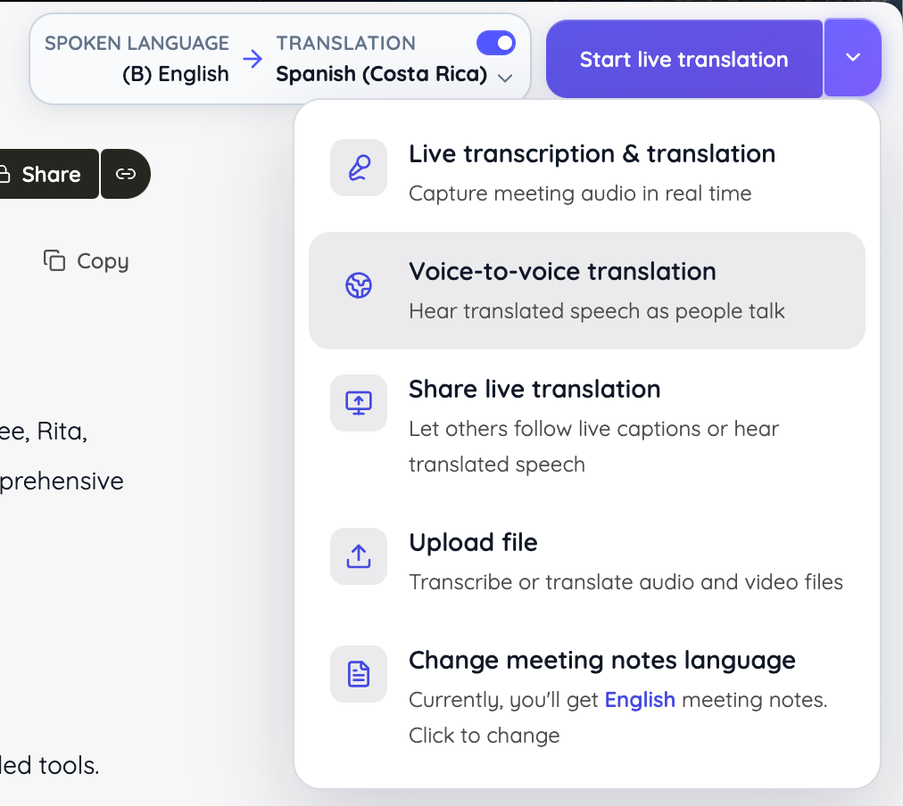Click the 'Let others follow live captions' description

pos(593,447)
